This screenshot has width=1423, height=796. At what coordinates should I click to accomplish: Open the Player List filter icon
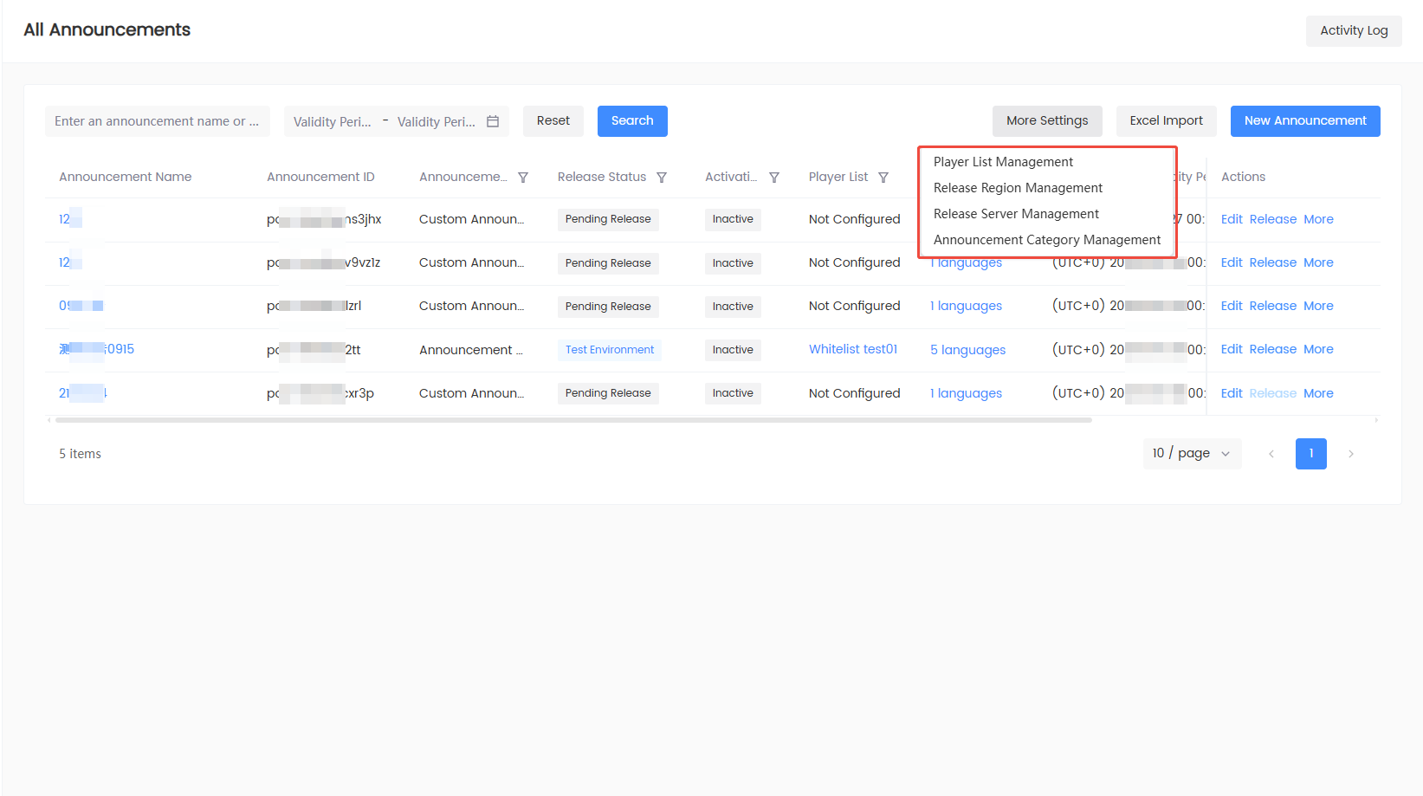pyautogui.click(x=883, y=178)
